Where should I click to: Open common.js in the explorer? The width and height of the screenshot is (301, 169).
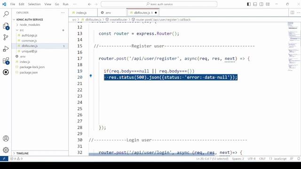[x=29, y=41]
